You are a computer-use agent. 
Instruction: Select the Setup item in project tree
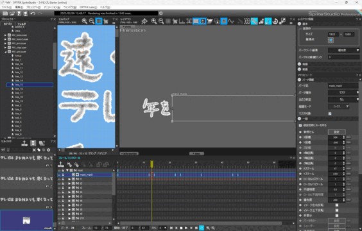[x=18, y=56]
